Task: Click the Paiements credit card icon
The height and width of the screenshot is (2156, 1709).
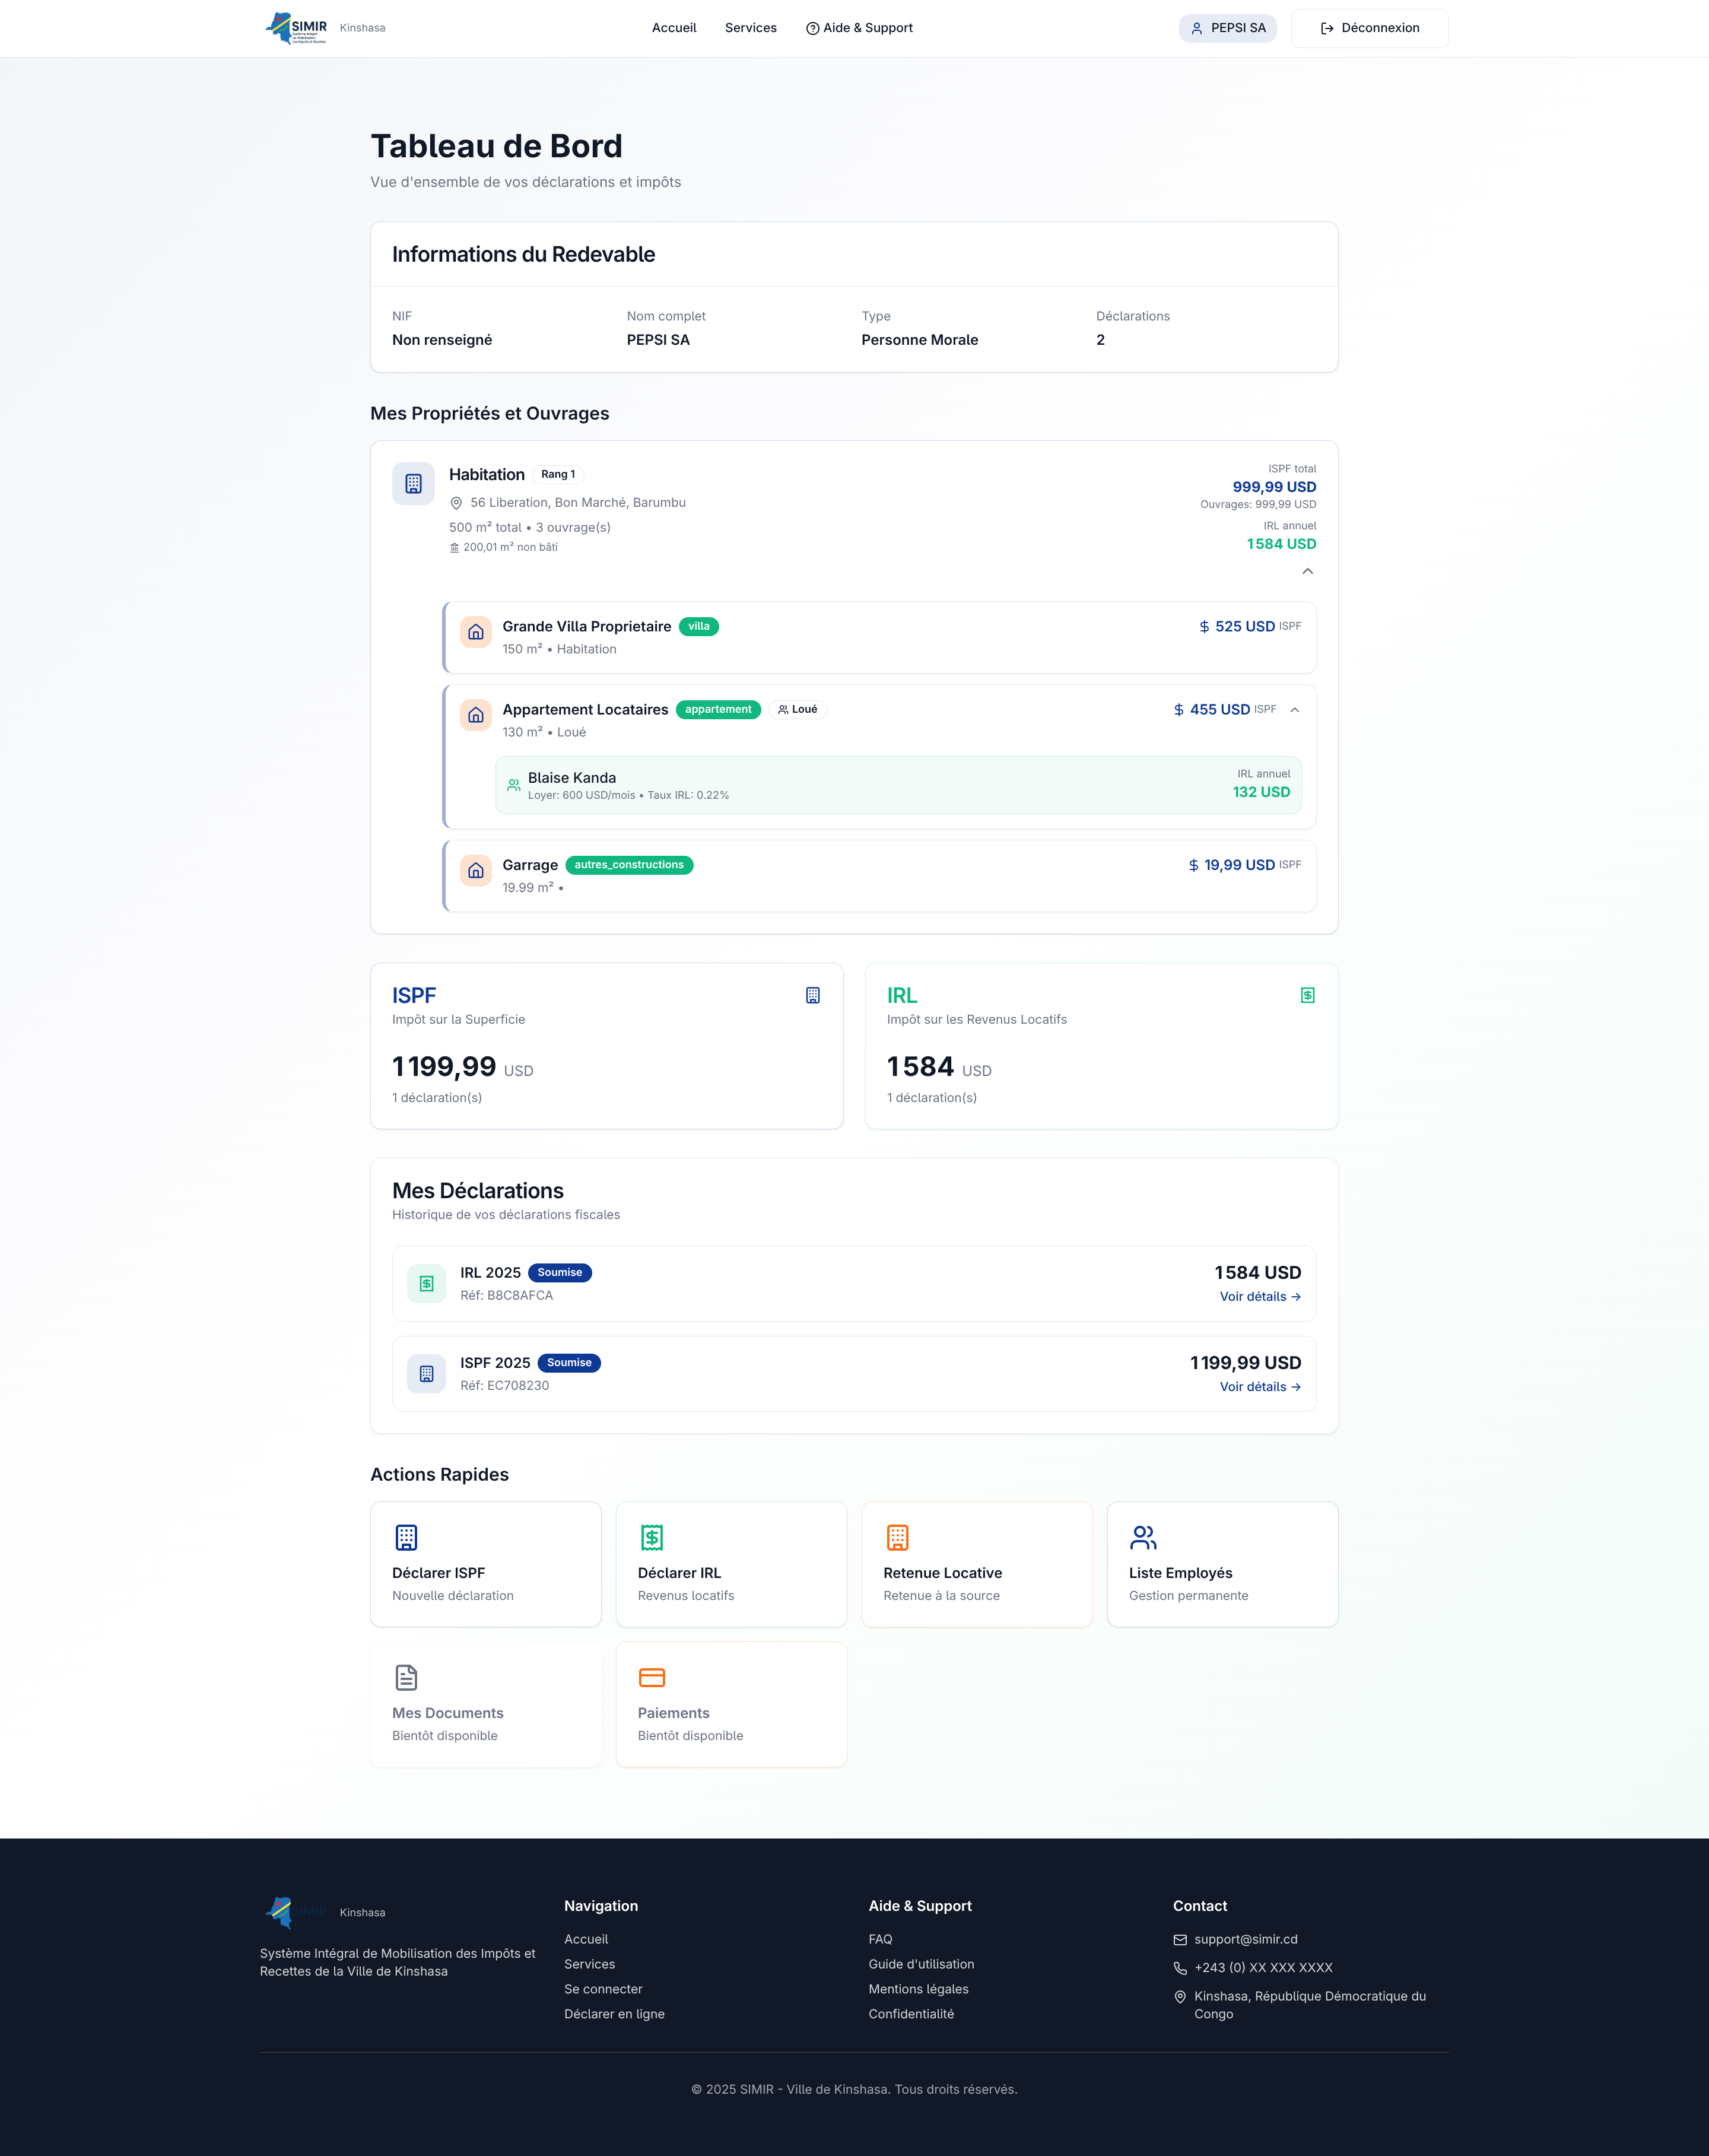Action: click(652, 1677)
